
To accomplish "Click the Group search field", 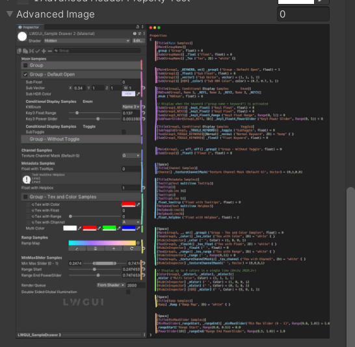I will click(x=97, y=51).
